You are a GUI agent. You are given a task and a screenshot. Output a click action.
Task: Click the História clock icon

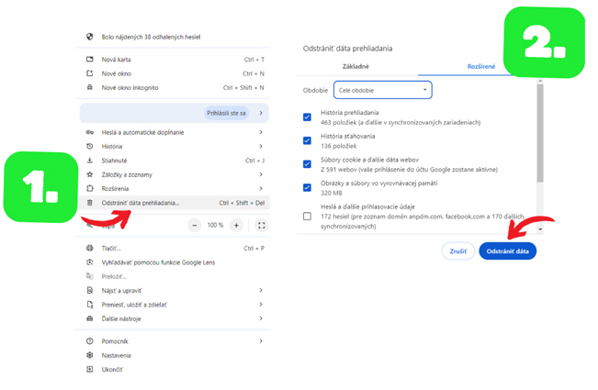tap(89, 146)
